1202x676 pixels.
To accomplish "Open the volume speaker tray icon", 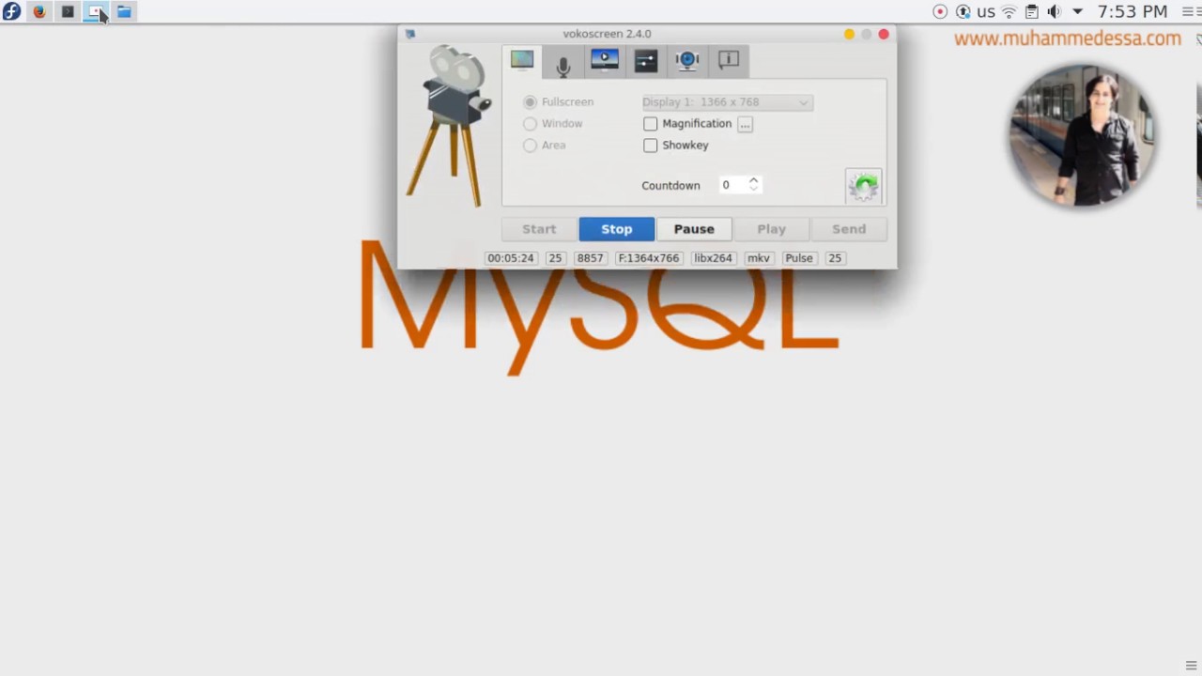I will coord(1055,11).
